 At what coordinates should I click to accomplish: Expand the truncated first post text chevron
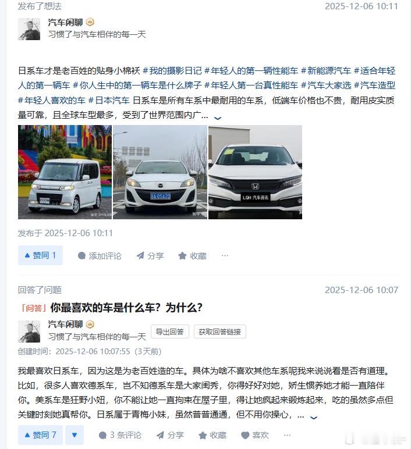coord(218,118)
